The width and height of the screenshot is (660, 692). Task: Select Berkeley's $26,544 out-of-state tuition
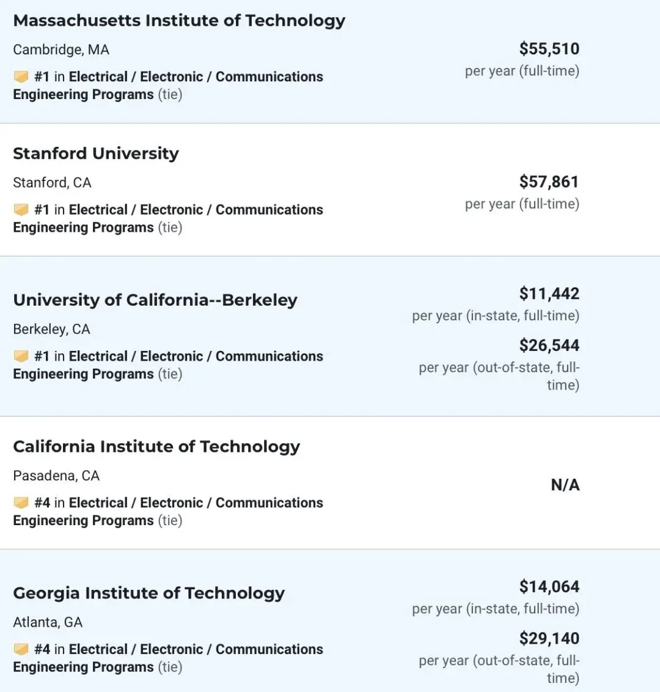tap(549, 345)
